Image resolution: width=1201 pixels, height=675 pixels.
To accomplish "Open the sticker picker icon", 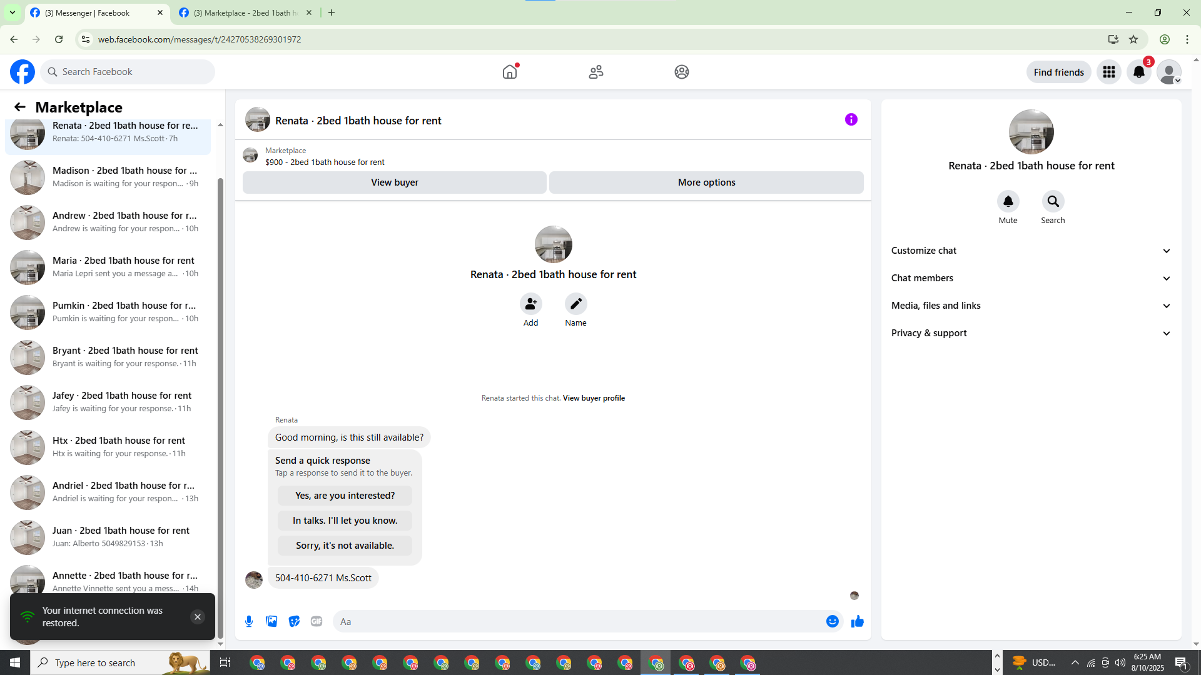I will (x=294, y=621).
